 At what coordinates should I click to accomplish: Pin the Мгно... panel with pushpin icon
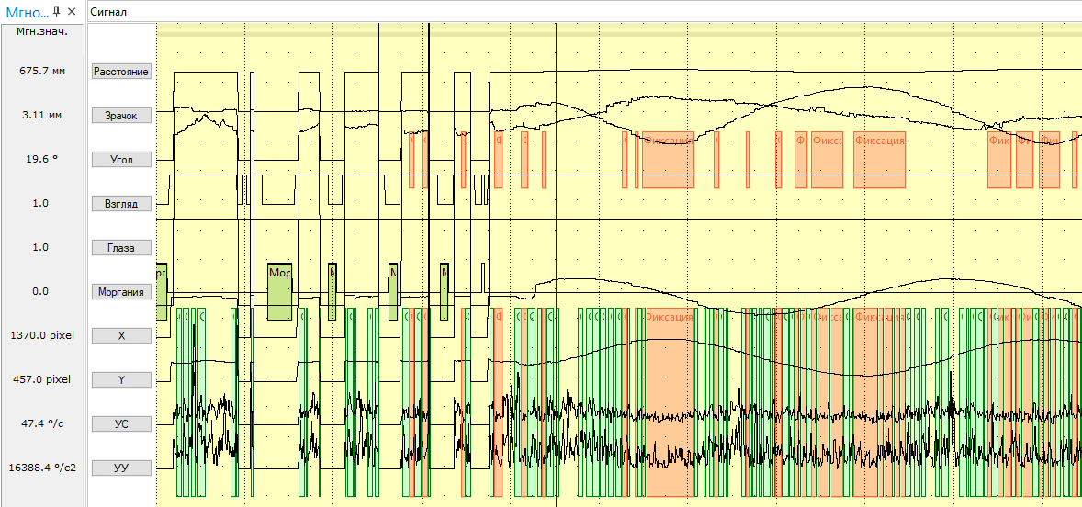57,12
